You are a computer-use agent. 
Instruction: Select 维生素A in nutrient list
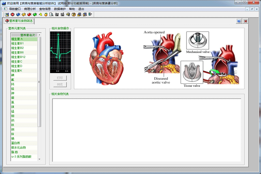[x=24, y=39]
